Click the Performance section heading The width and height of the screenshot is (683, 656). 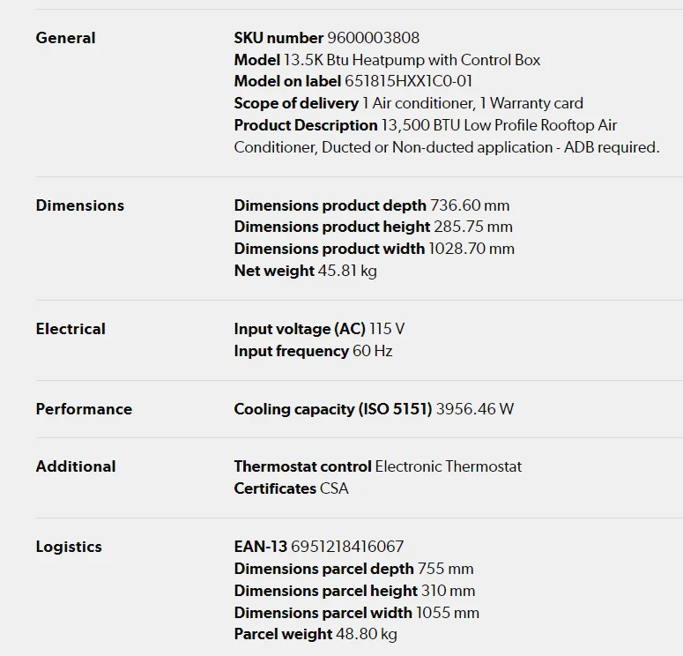(84, 409)
